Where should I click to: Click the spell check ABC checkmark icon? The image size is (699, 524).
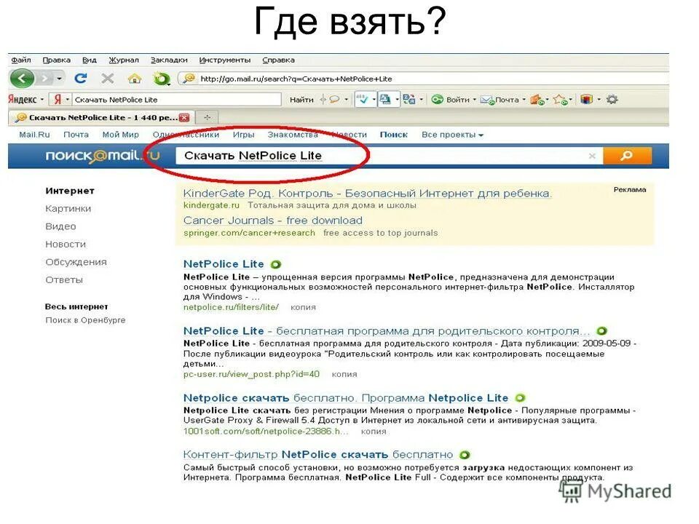tap(362, 100)
